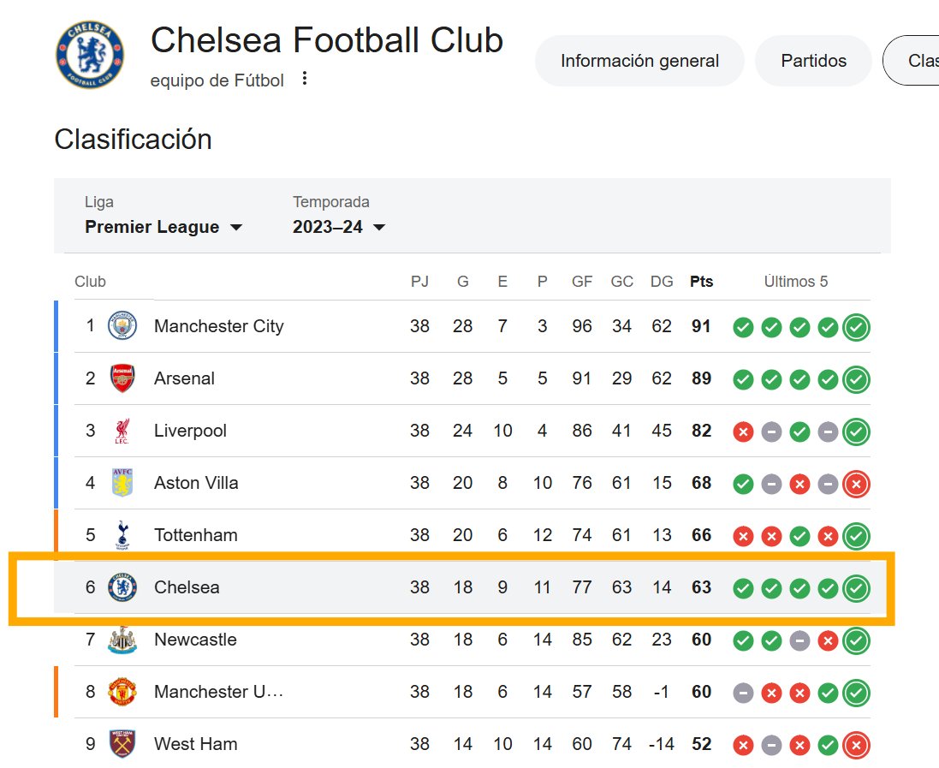The image size is (939, 768).
Task: Click Aston Villa's latest red loss indicator
Action: [x=856, y=484]
